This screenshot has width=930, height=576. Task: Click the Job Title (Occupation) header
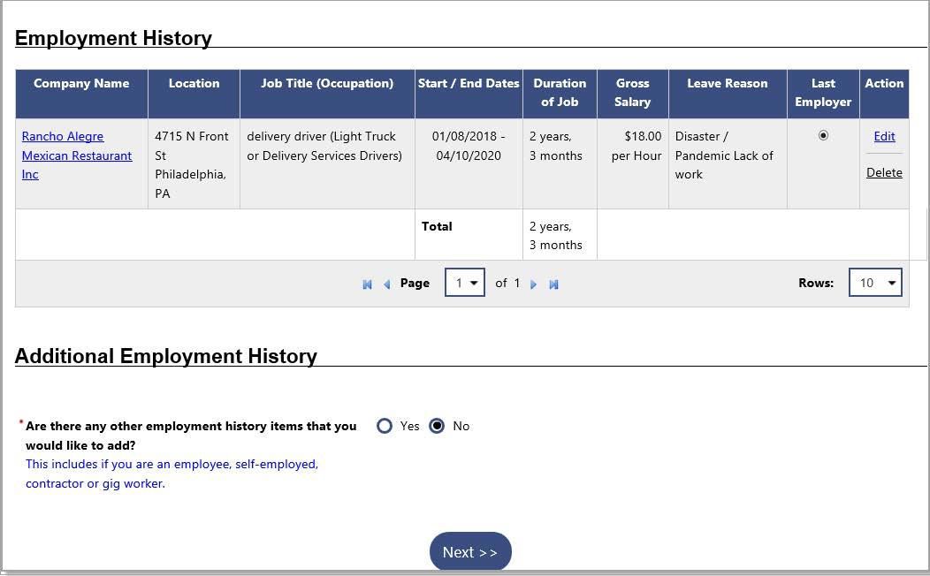pyautogui.click(x=327, y=84)
